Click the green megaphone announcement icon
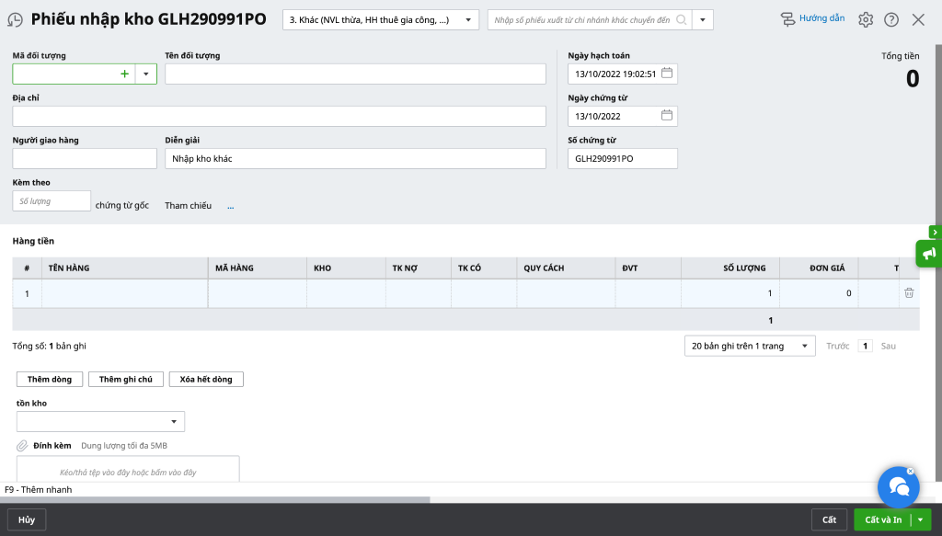942x536 pixels. (x=929, y=254)
